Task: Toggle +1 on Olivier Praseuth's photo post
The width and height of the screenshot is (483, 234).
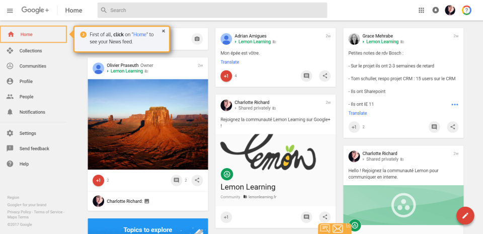Action: [99, 180]
